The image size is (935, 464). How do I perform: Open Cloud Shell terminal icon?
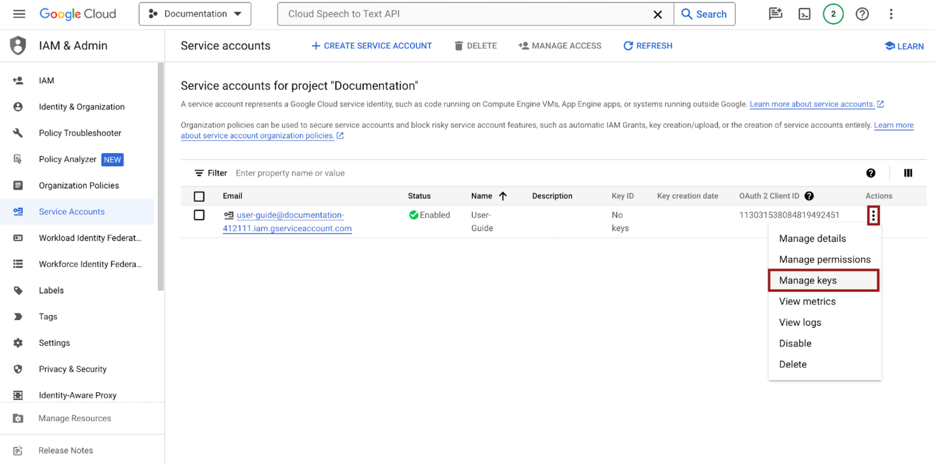804,14
